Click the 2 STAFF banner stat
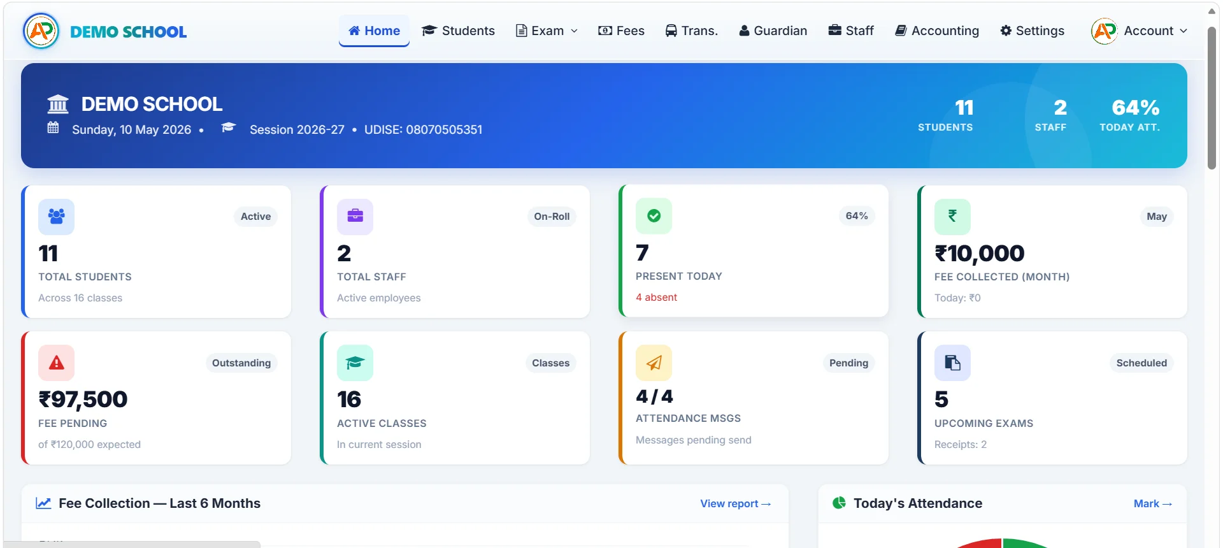This screenshot has width=1223, height=548. (1050, 115)
